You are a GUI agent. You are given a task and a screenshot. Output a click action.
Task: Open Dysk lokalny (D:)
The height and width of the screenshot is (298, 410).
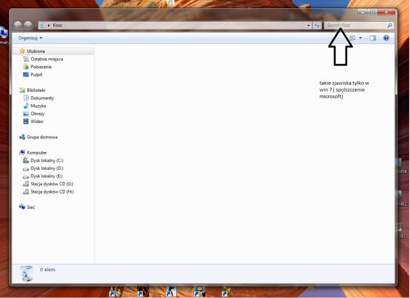tap(47, 169)
